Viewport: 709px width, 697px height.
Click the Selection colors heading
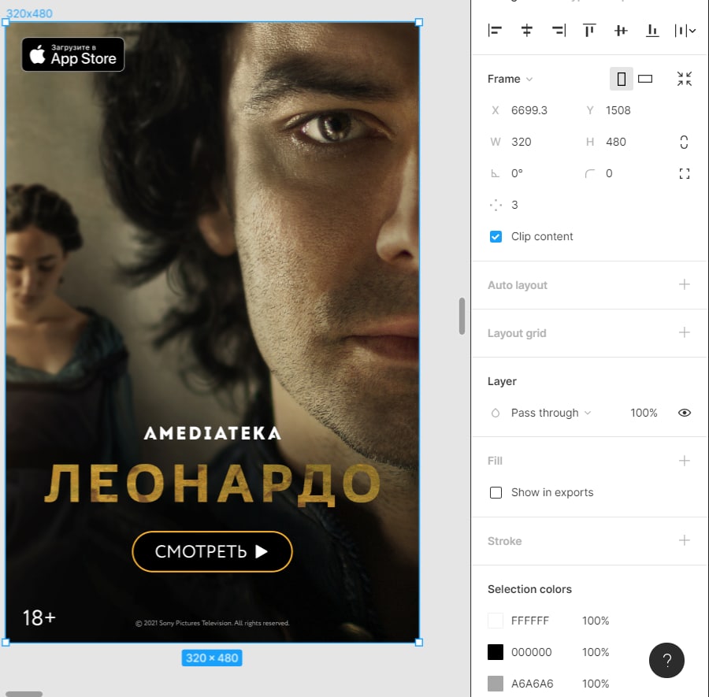pos(529,589)
